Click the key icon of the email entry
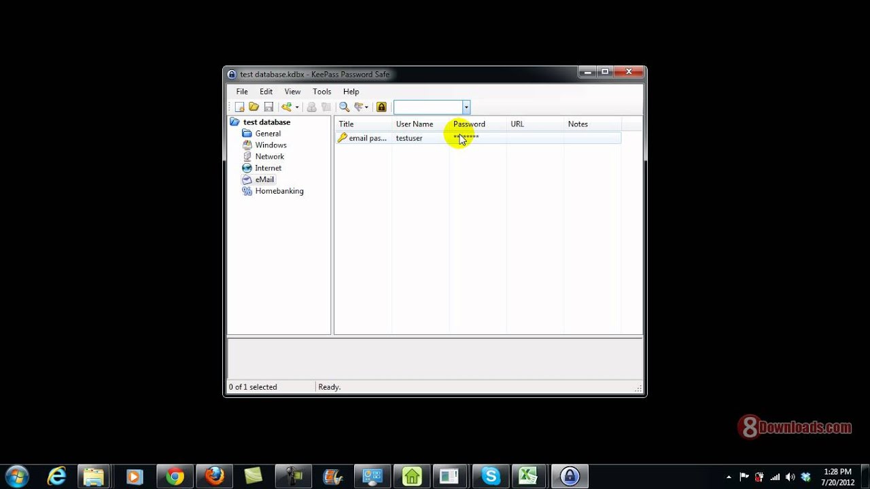The width and height of the screenshot is (870, 489). click(342, 138)
